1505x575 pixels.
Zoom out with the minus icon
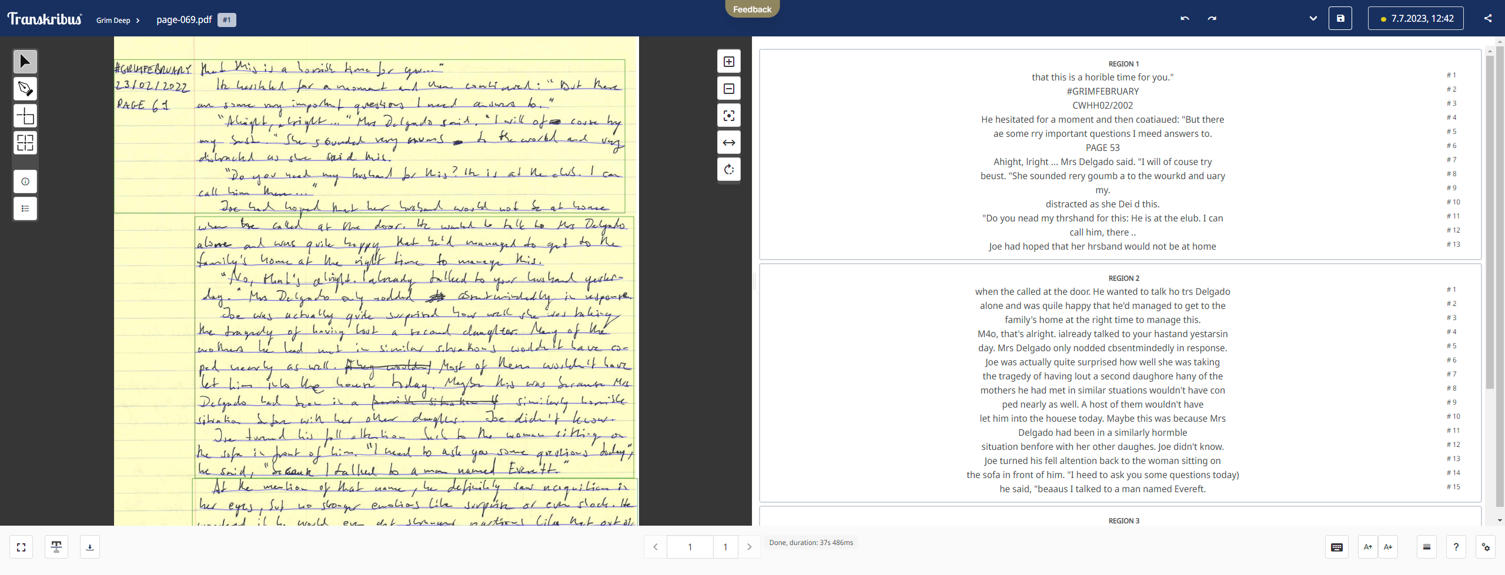pos(729,89)
